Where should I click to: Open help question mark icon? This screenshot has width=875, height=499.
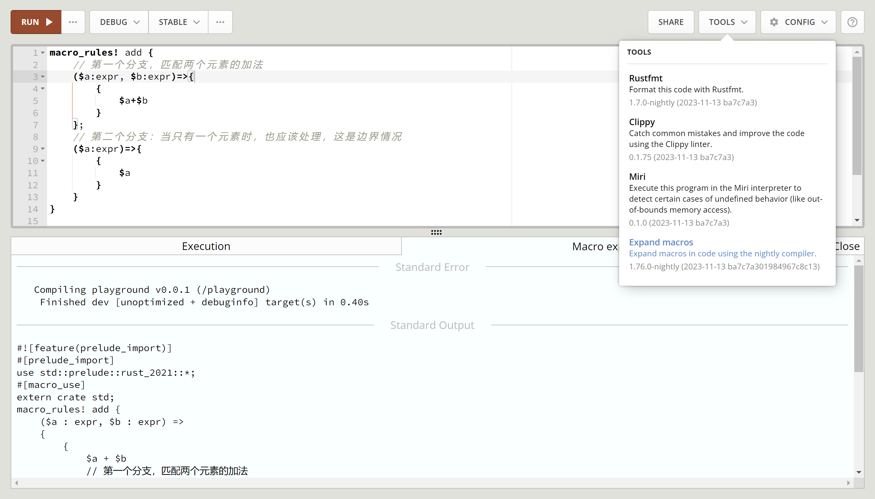tap(852, 22)
